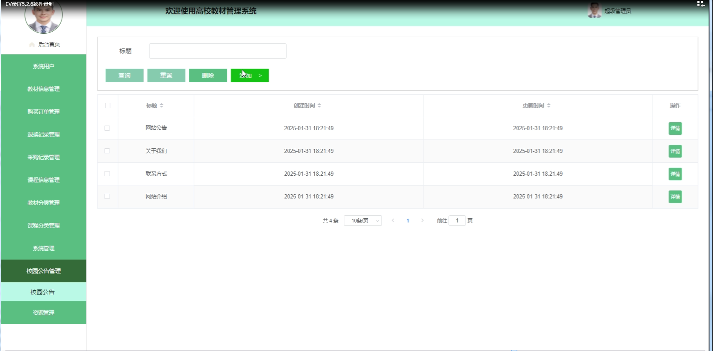The image size is (713, 351).
Task: Expand 购买订单管理 sidebar menu
Action: [44, 112]
